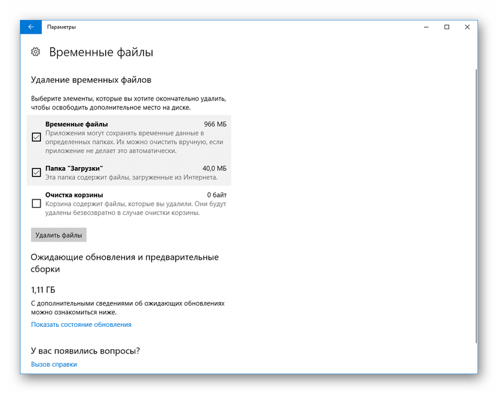Viewport: 498px width, 394px height.
Task: Maximize the Параметры window
Action: tap(446, 27)
